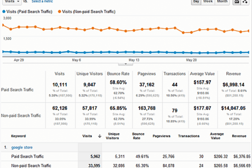
Task: Click Paid average value $157.97
Action: tap(202, 82)
